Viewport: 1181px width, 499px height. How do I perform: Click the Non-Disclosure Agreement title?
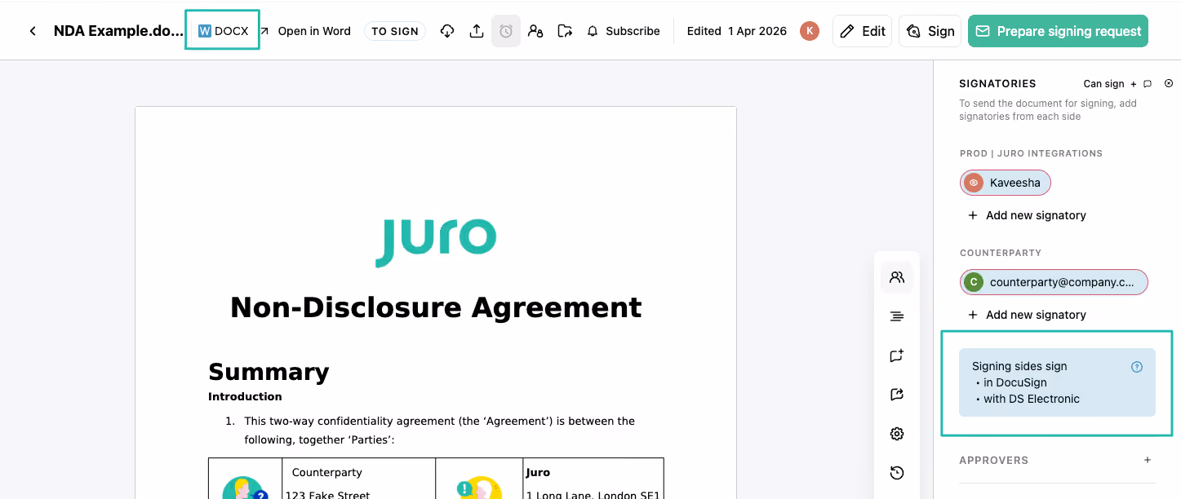[436, 307]
